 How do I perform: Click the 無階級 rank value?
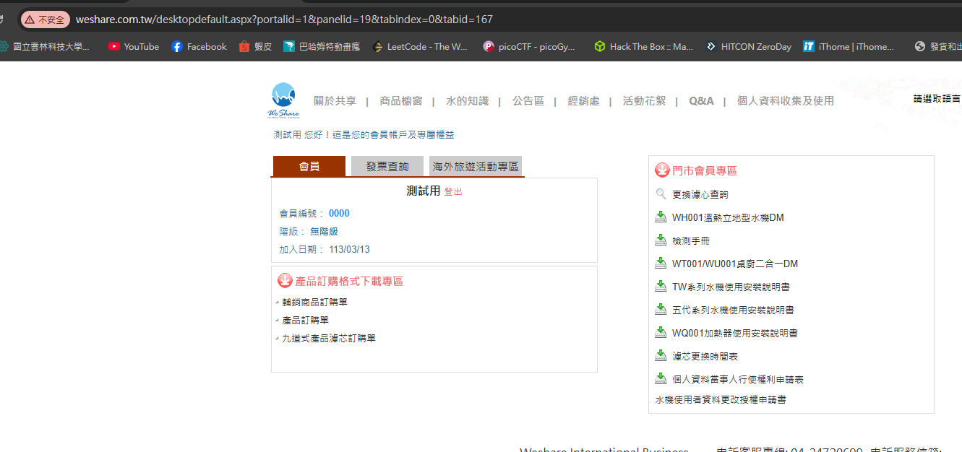click(x=324, y=231)
